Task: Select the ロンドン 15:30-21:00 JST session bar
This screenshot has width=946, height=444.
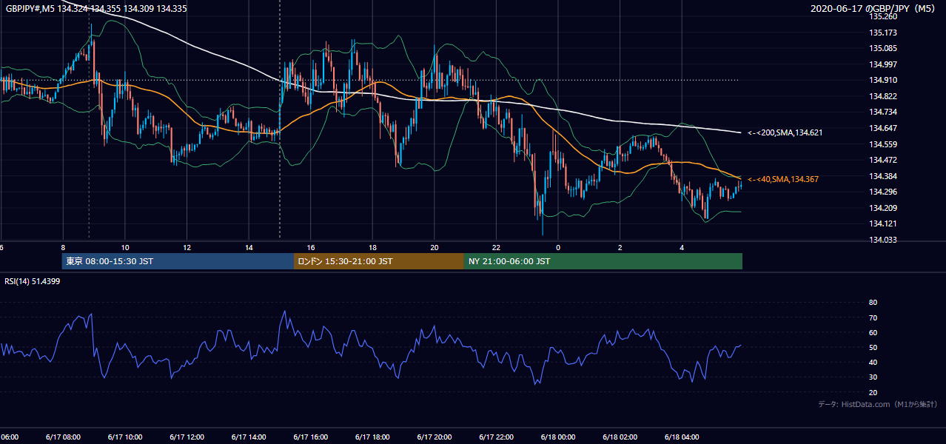Action: pos(379,261)
